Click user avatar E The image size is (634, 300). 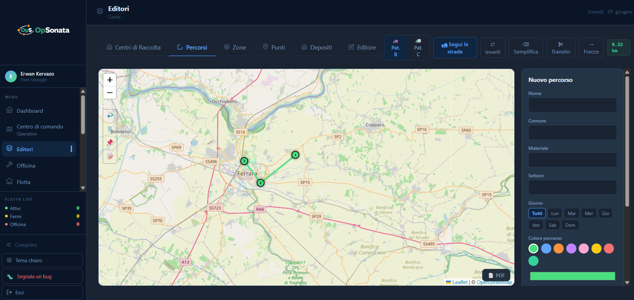pos(11,76)
